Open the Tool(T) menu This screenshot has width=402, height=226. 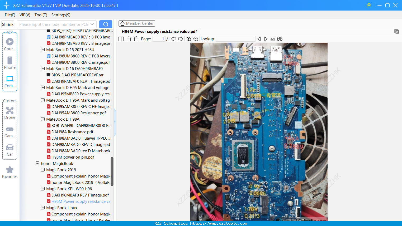41,15
